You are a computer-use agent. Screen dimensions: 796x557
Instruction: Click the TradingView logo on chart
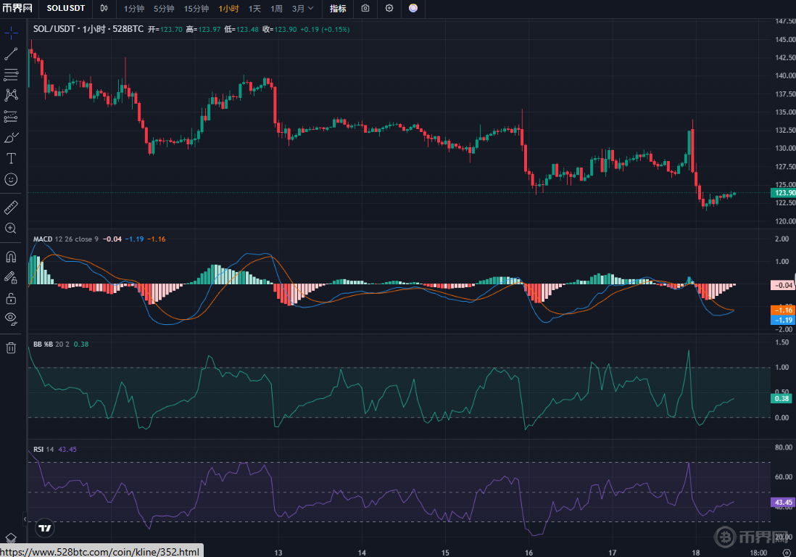(x=44, y=529)
